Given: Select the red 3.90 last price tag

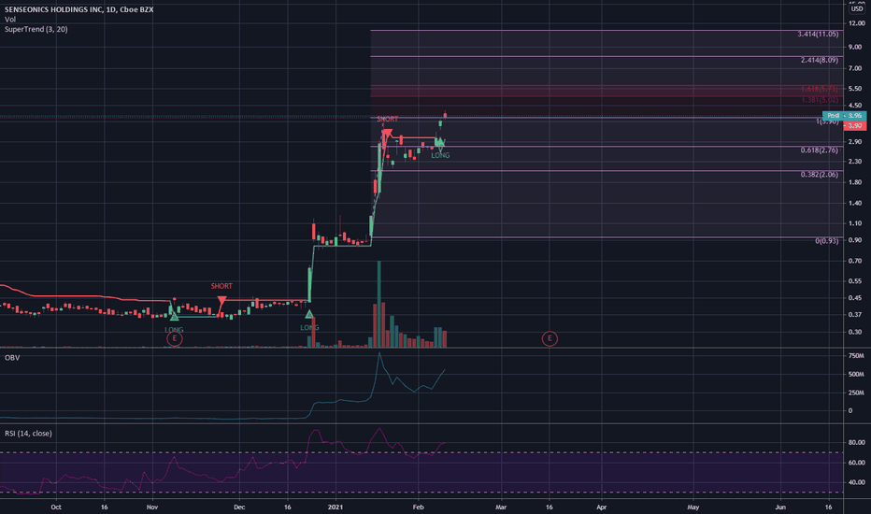Looking at the screenshot, I should coord(854,125).
